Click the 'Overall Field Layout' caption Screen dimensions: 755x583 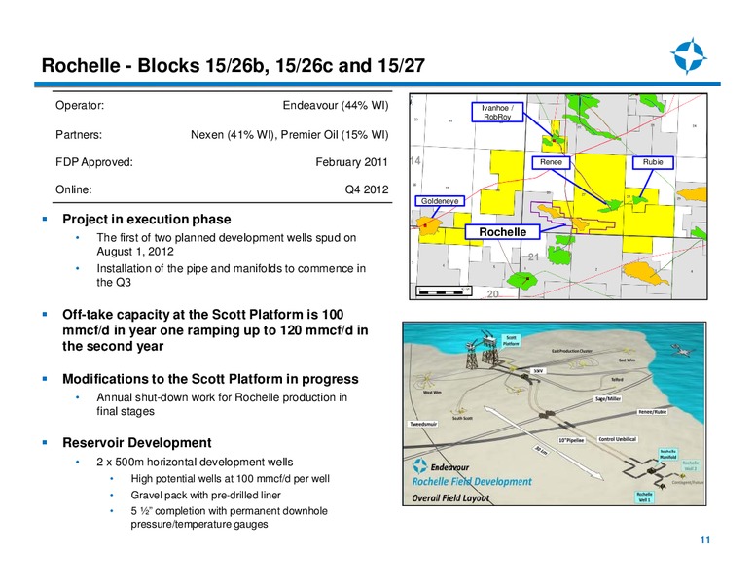pyautogui.click(x=450, y=497)
